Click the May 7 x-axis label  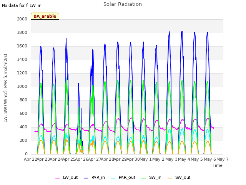tap(223, 159)
